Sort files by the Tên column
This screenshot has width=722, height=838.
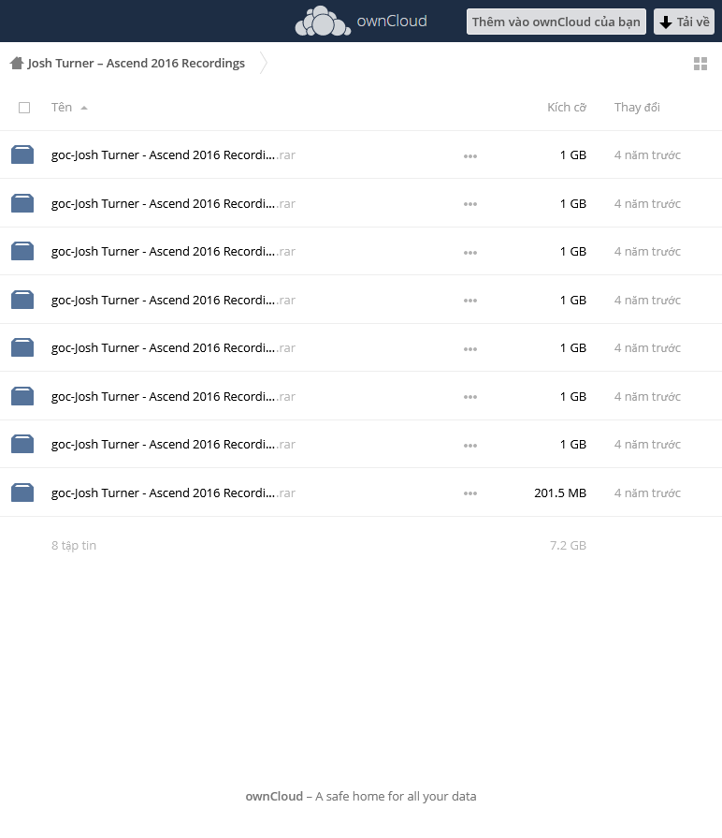click(x=62, y=108)
